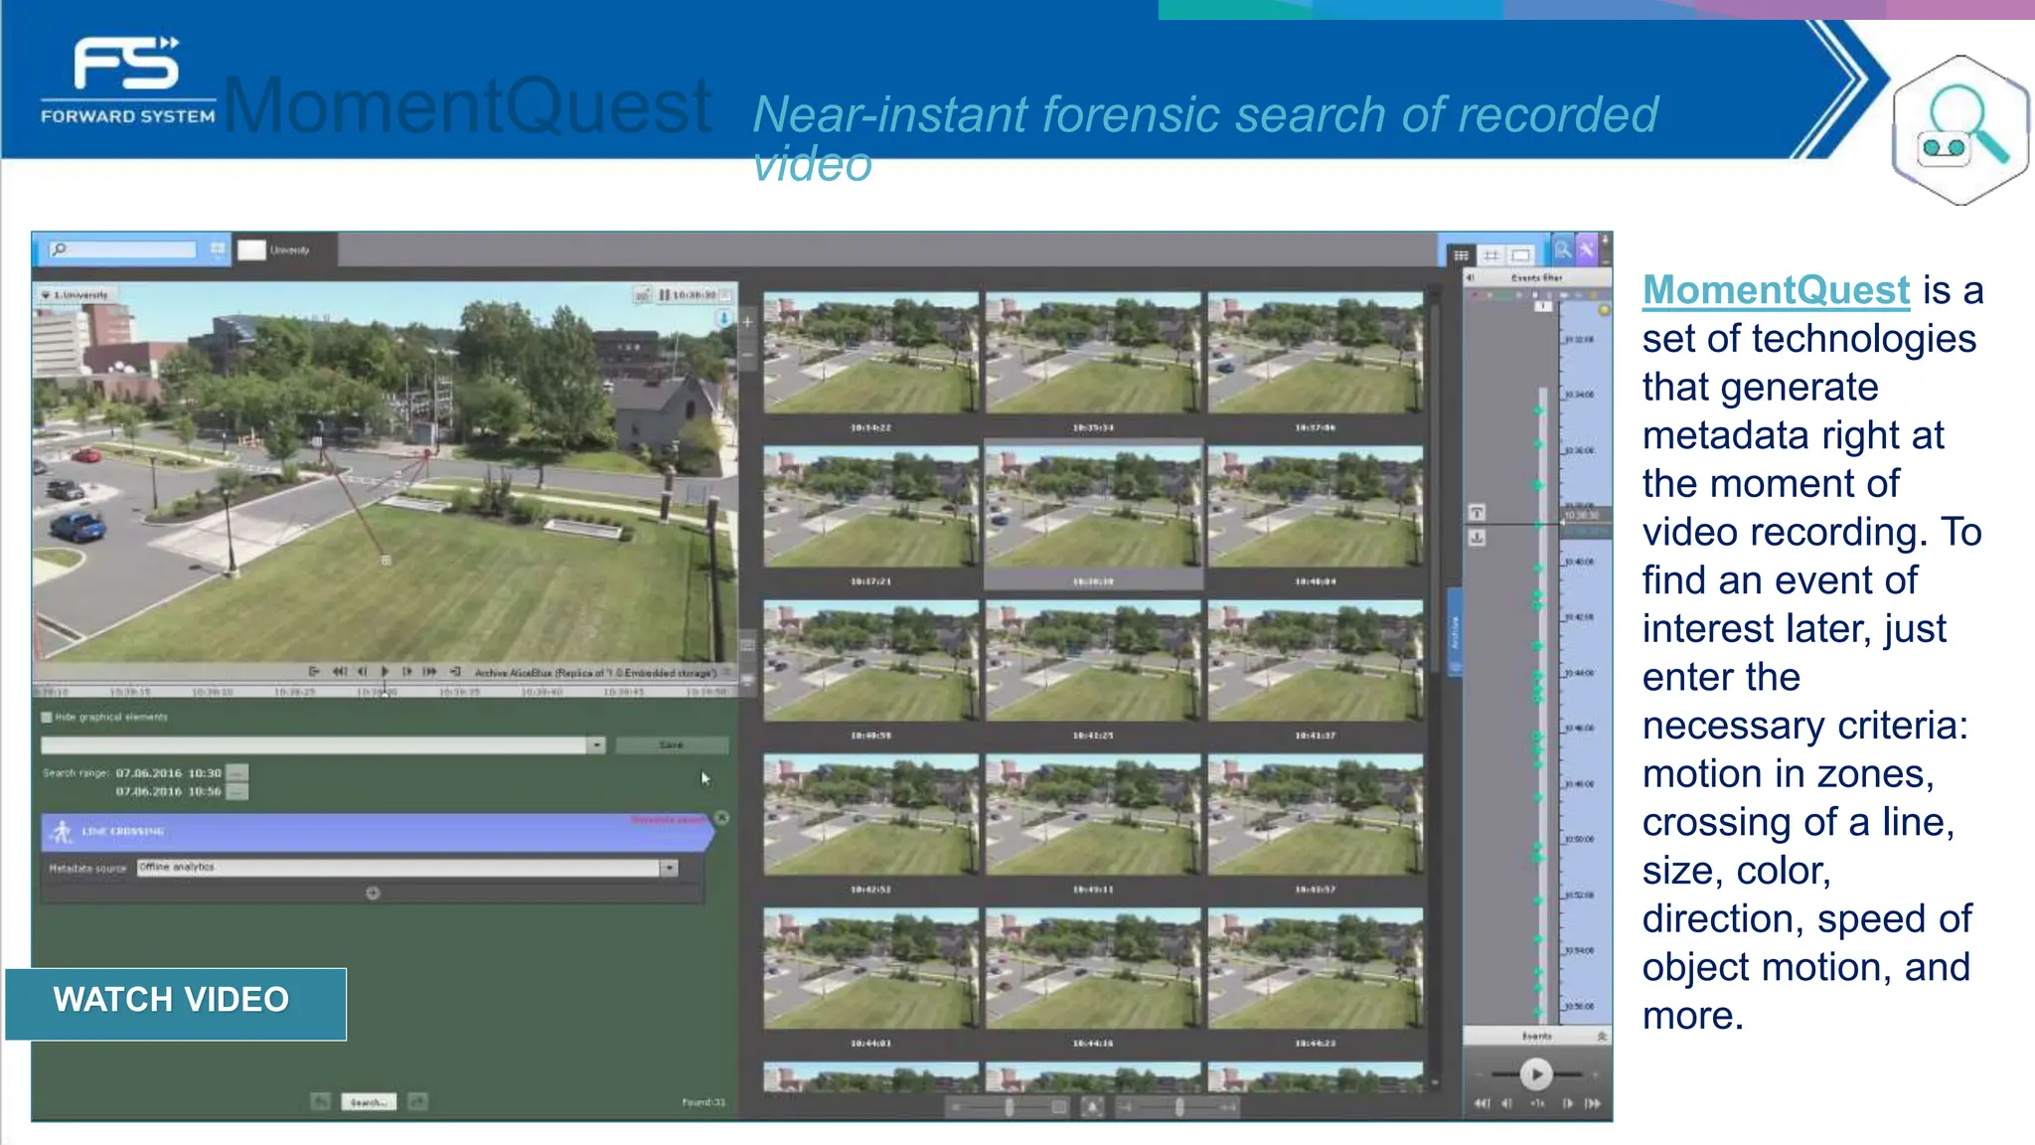The image size is (2035, 1145).
Task: Open the settings tools tab
Action: [x=1587, y=248]
